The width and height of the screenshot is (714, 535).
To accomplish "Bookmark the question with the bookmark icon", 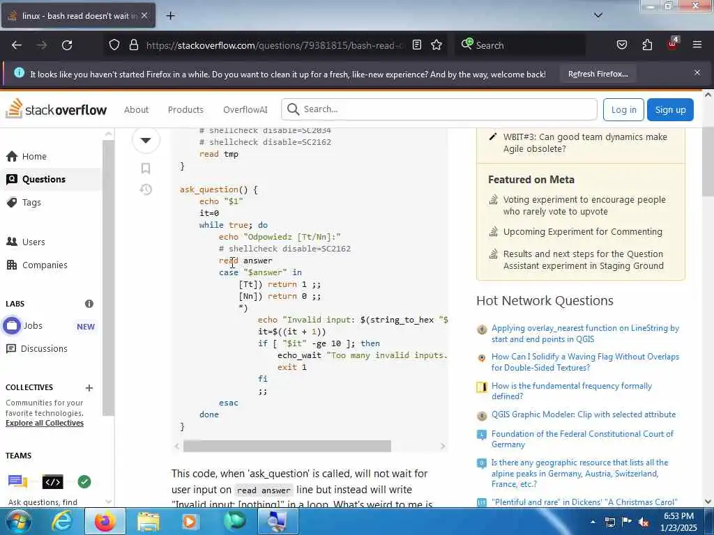I will click(146, 169).
